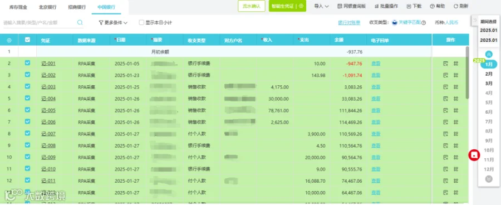Click the help icon beside 关键字匹配

click(424, 23)
